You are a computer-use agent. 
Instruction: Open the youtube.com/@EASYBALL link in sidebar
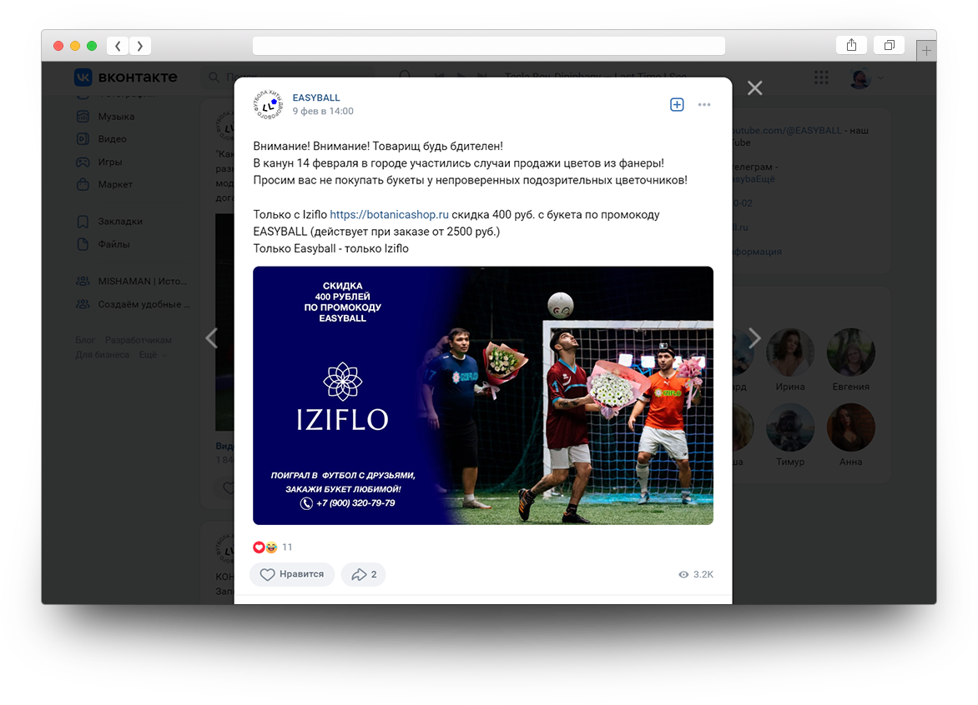click(787, 130)
